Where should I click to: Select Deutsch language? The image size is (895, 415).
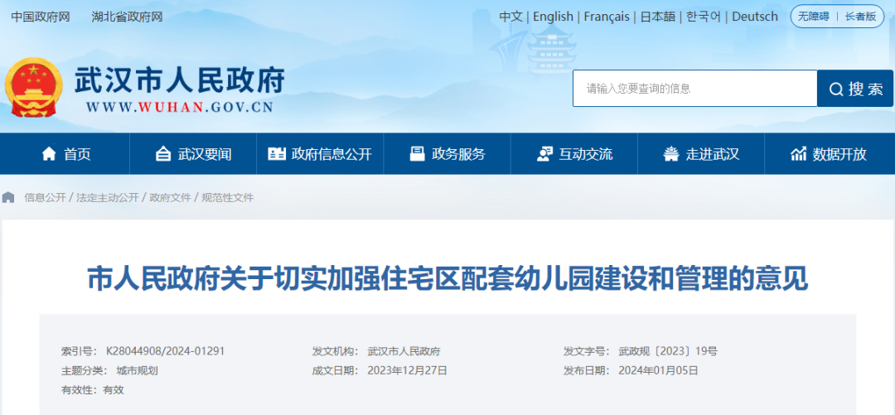point(755,17)
